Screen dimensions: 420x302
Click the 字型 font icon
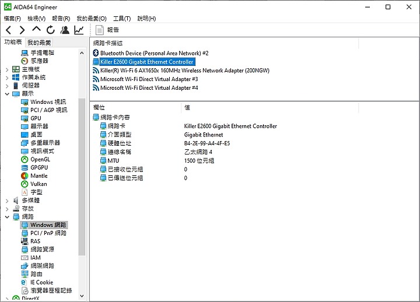24,192
